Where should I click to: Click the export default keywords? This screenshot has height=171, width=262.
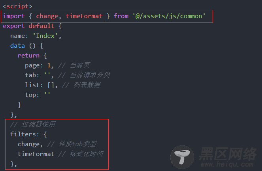(28, 26)
